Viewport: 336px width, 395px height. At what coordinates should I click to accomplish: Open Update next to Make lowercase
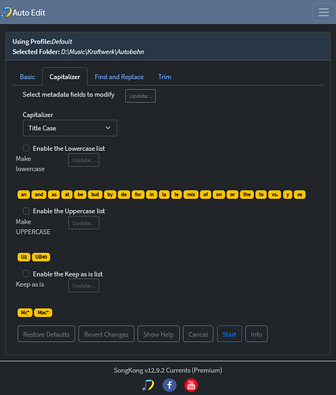pos(84,160)
